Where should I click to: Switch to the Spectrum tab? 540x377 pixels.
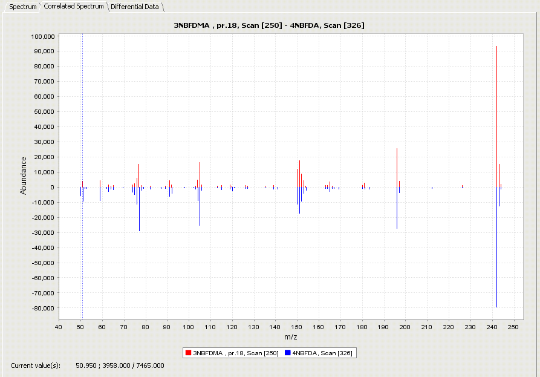(23, 7)
